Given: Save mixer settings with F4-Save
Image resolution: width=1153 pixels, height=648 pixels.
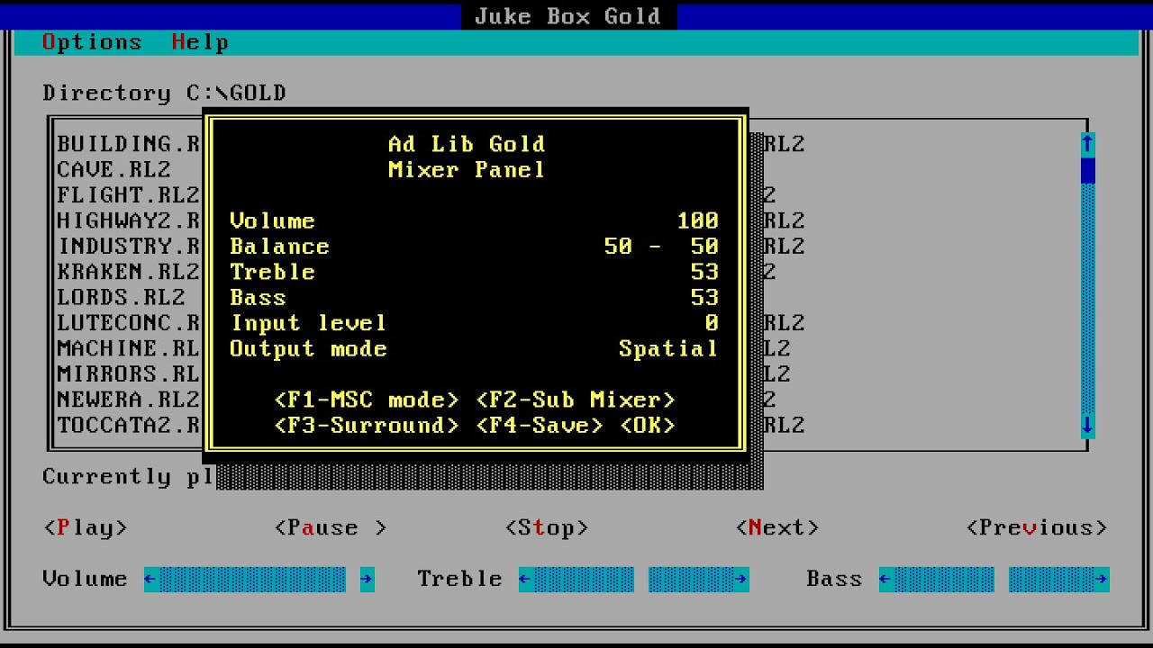Looking at the screenshot, I should tap(540, 425).
